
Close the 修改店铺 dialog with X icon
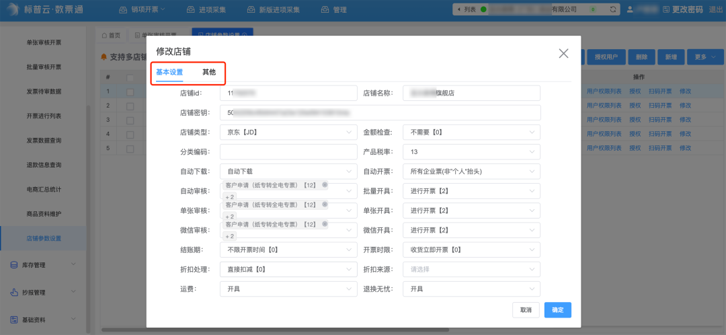[x=563, y=54]
